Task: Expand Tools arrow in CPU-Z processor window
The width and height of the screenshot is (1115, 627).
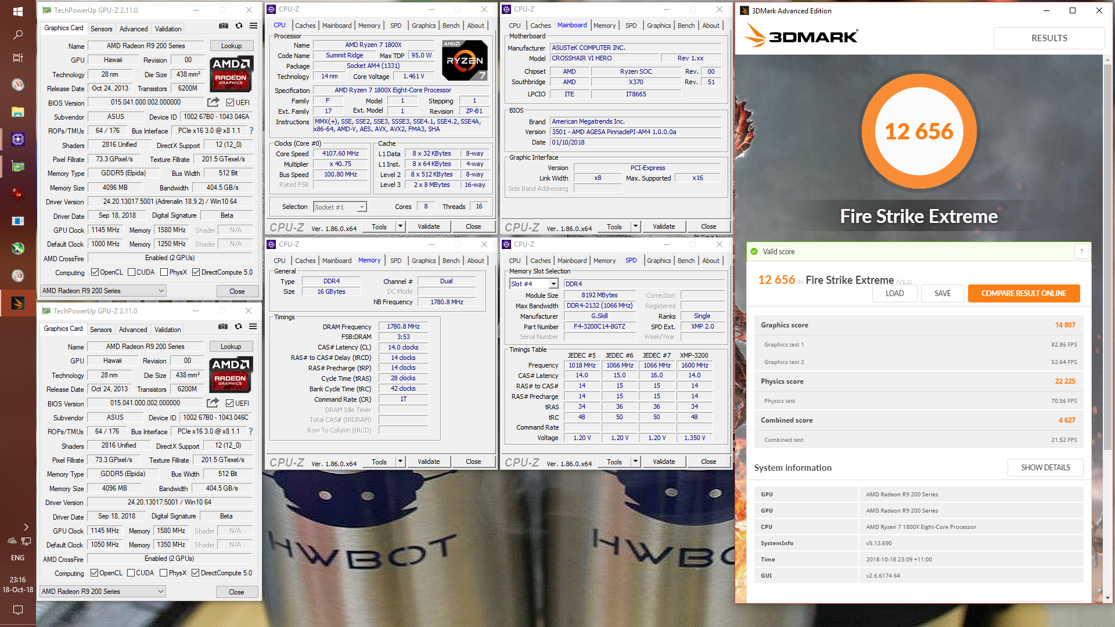Action: pos(400,226)
